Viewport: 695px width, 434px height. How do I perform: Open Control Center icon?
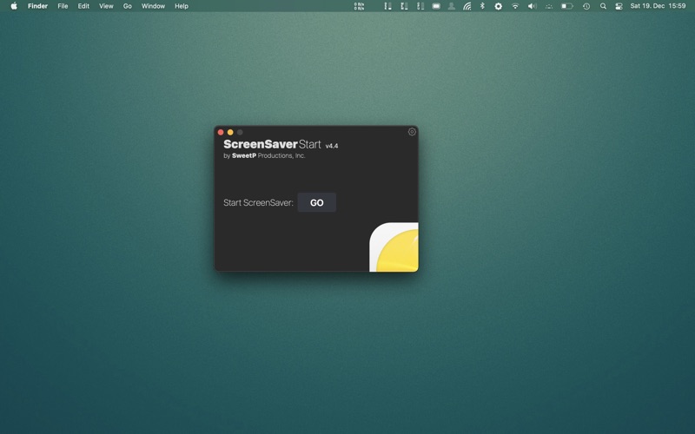click(x=619, y=6)
